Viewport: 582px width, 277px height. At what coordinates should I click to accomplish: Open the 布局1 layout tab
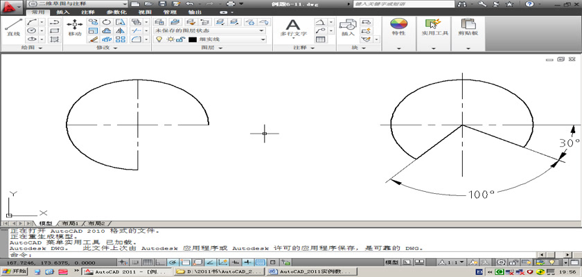[70, 224]
